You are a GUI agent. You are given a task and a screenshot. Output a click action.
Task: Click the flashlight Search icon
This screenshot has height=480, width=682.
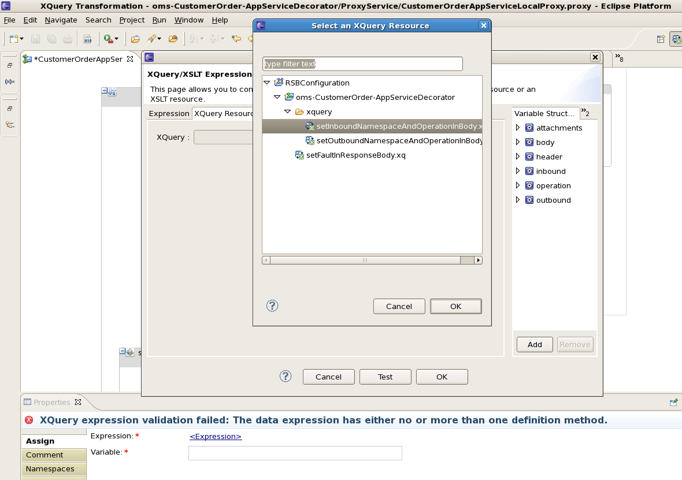coord(151,39)
